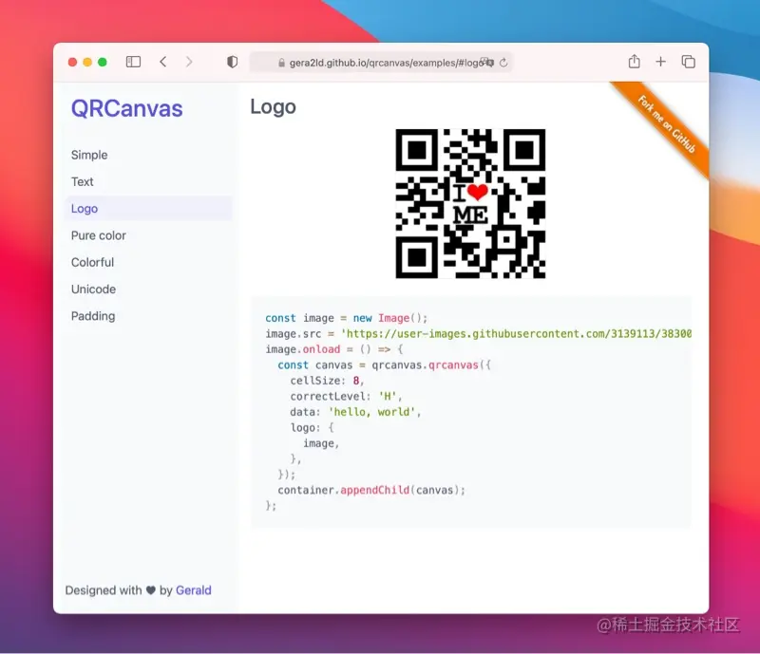Click the "const image = new Image();" line
Viewport: 760px width, 654px height.
click(346, 318)
